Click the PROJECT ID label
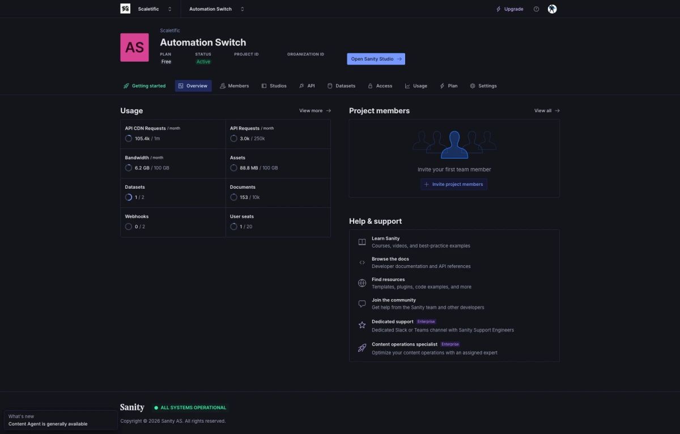 click(x=246, y=54)
